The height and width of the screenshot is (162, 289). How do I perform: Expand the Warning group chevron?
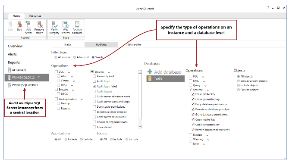(x=208, y=140)
